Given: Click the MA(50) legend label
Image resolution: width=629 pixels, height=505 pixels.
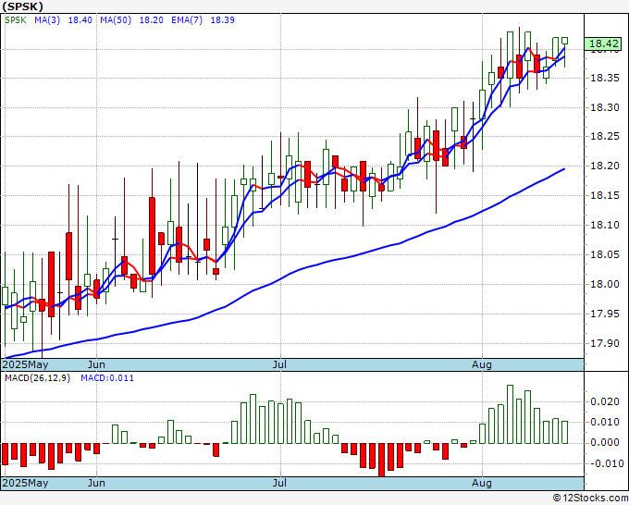Looking at the screenshot, I should (116, 20).
